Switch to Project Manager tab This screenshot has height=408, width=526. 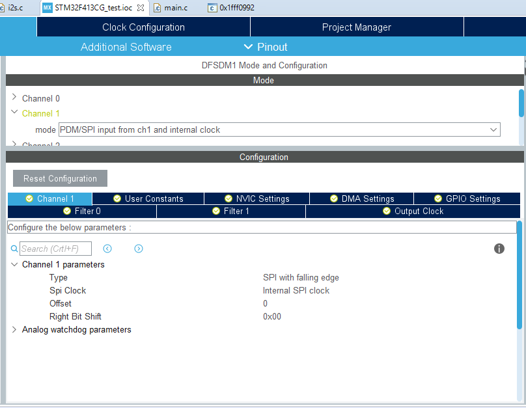click(x=357, y=27)
